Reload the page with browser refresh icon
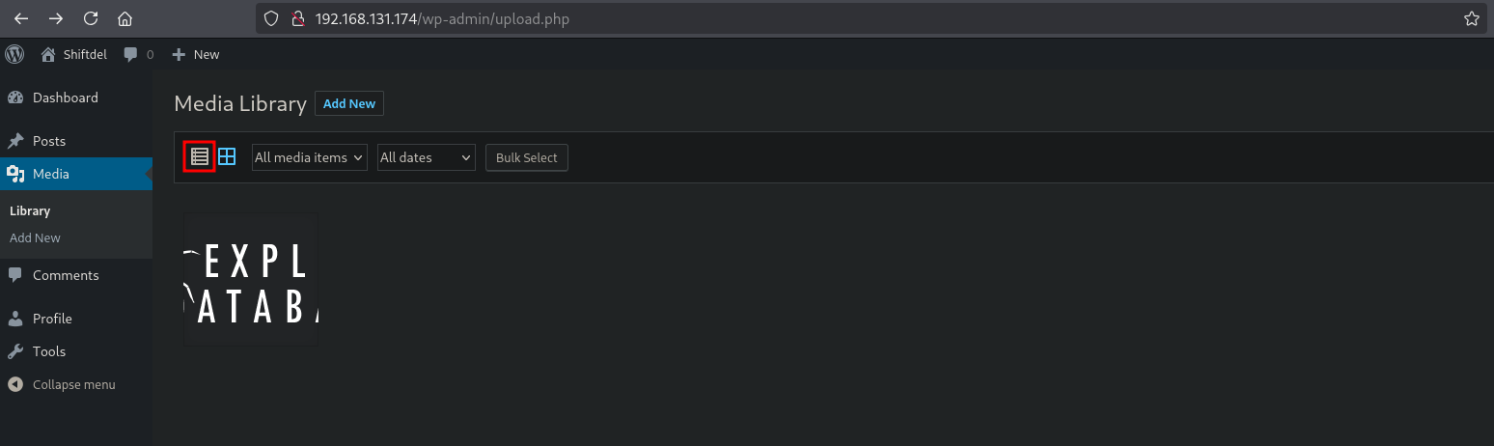Image resolution: width=1494 pixels, height=446 pixels. (91, 18)
